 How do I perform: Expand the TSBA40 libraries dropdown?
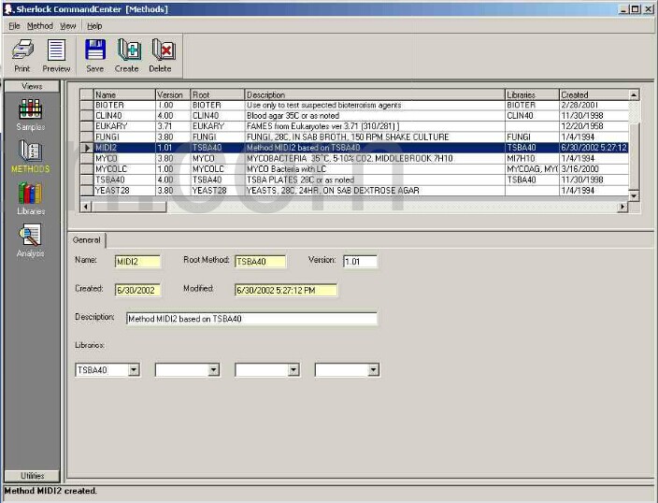click(134, 370)
